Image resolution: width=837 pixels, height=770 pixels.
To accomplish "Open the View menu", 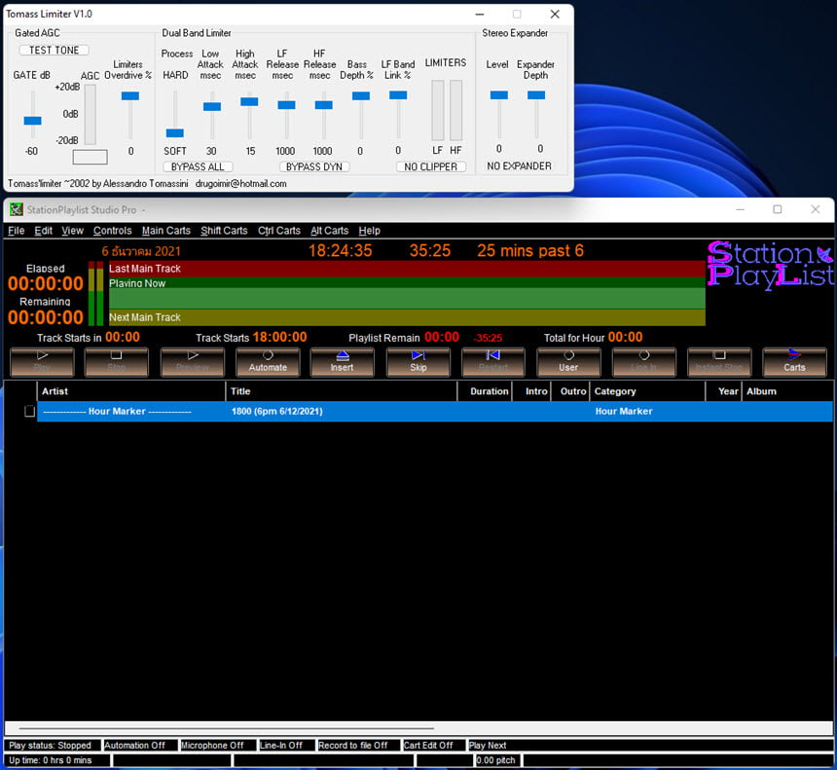I will tap(73, 231).
